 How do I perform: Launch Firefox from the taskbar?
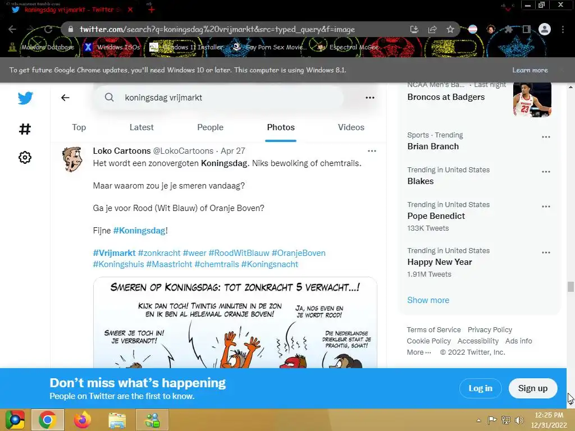(x=82, y=420)
